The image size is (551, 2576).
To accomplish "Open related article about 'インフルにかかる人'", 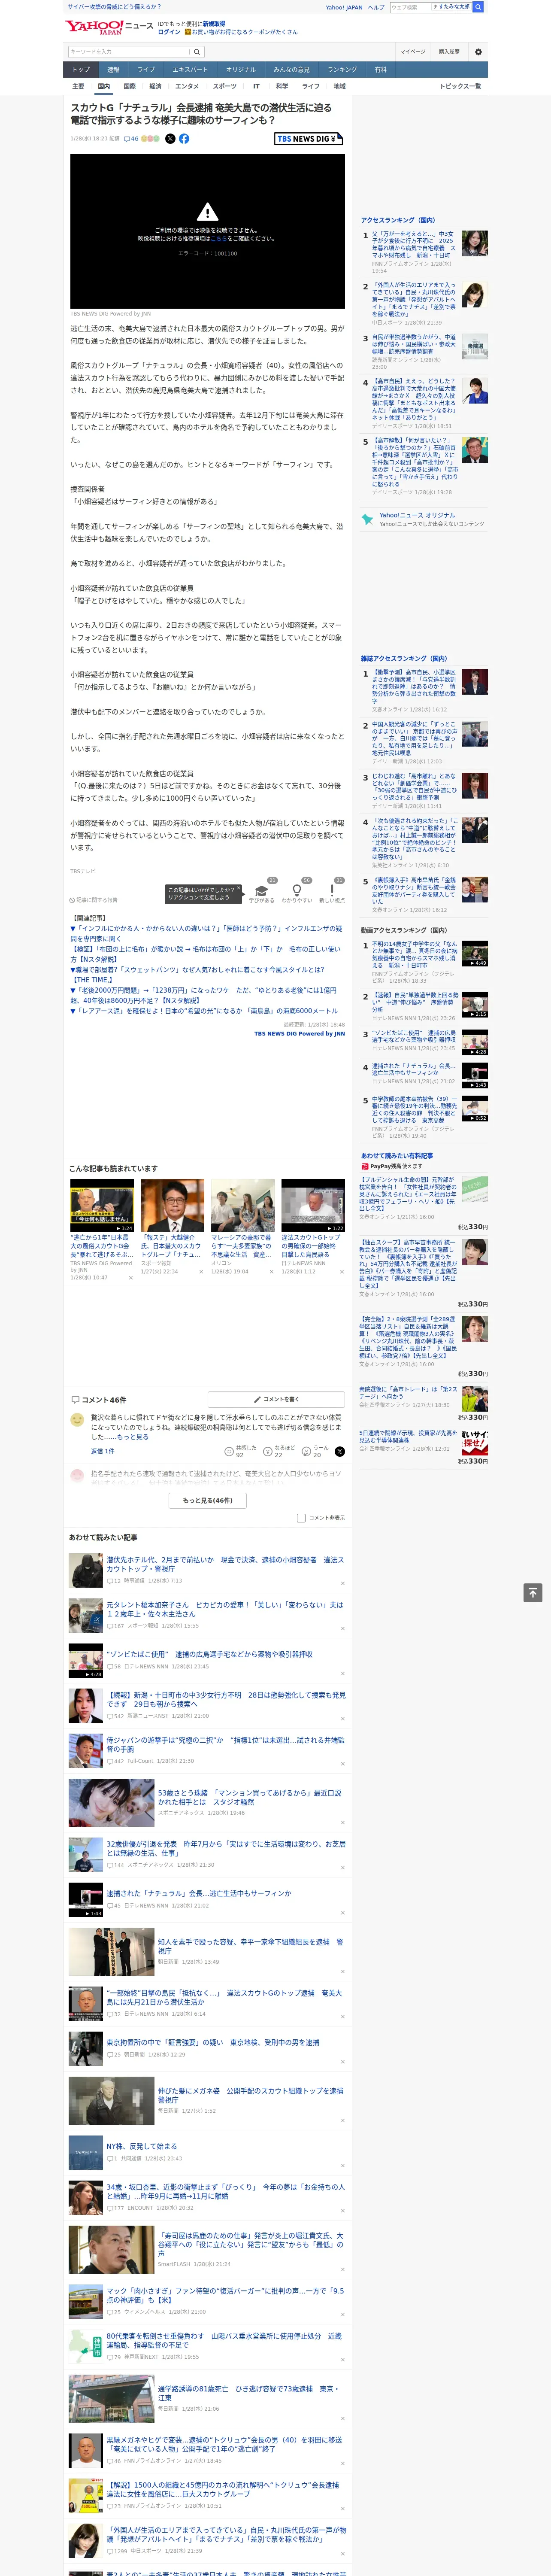I will tap(206, 934).
